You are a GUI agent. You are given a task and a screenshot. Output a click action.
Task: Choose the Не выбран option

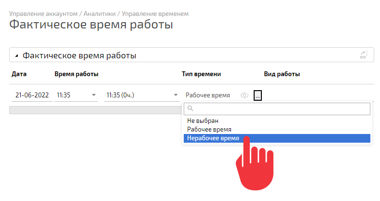[x=277, y=121]
